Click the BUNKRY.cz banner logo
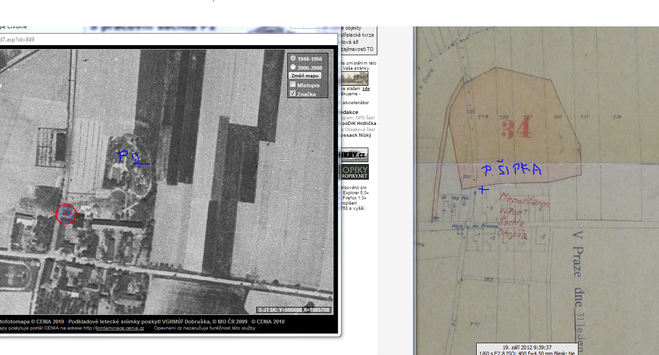The image size is (659, 355). [x=354, y=155]
